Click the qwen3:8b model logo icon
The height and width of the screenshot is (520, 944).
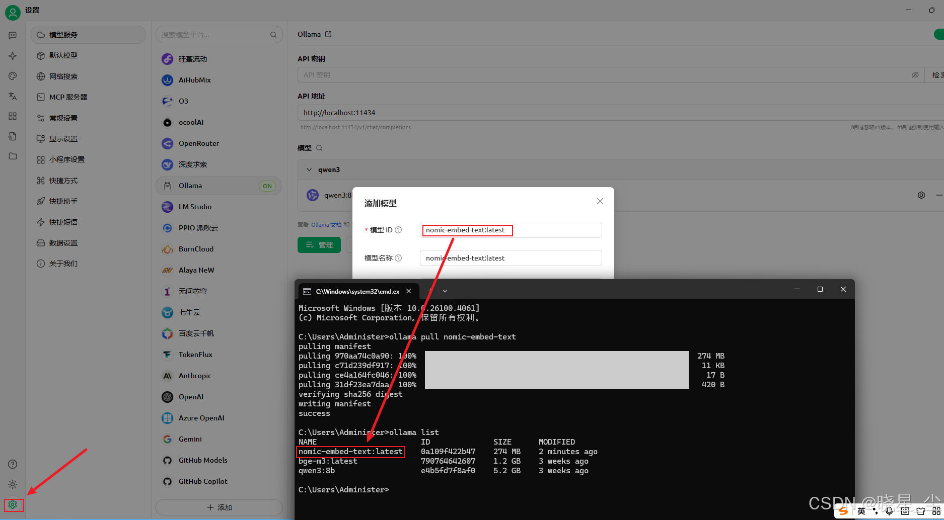point(313,195)
